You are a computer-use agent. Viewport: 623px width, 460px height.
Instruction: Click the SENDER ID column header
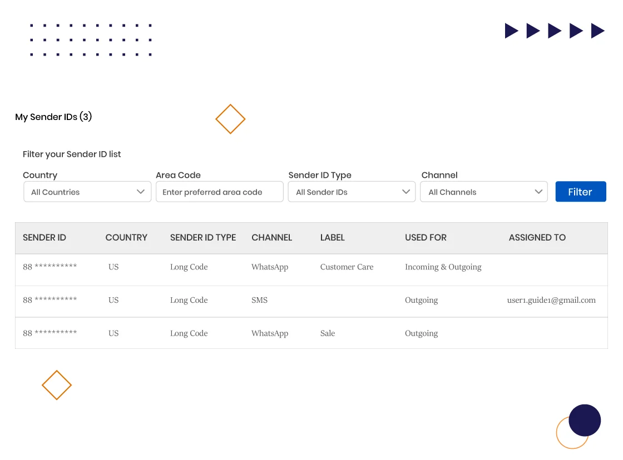coord(44,238)
